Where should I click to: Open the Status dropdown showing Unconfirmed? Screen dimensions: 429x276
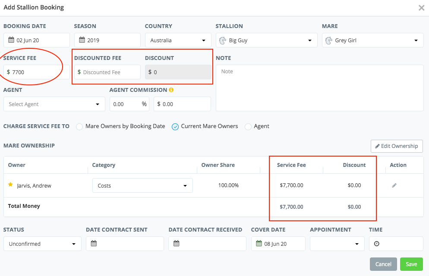point(42,244)
